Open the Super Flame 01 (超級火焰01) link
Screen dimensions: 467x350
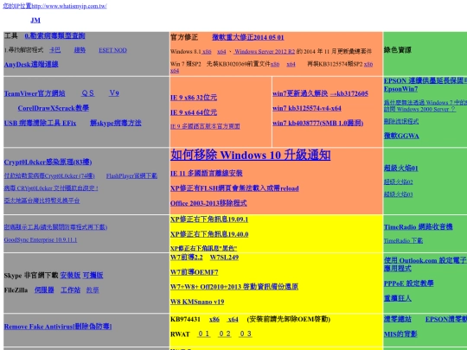(x=401, y=169)
